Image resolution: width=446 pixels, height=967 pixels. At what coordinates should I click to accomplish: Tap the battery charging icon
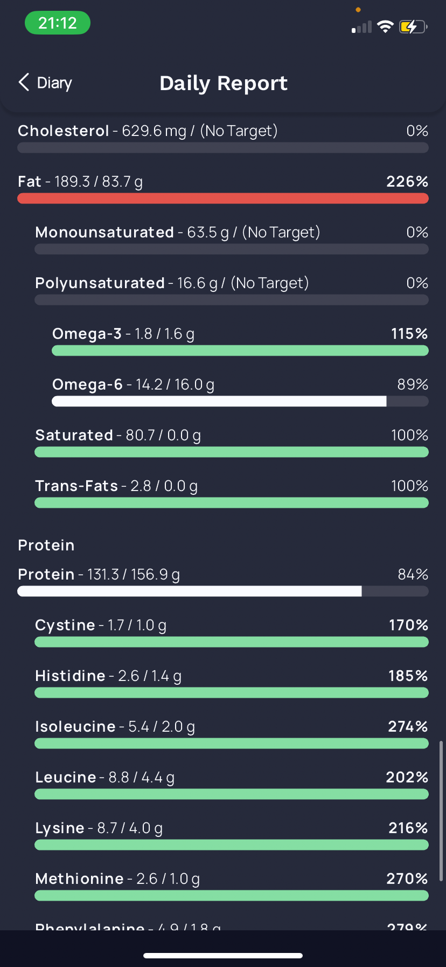pos(413,26)
